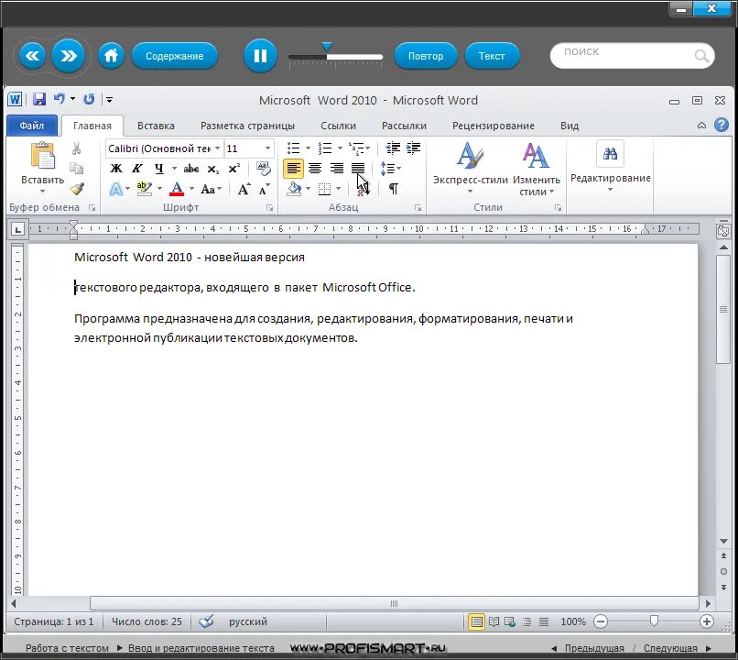Expand numbering list dropdown arrow
Screen dimensions: 738x660
coord(341,148)
